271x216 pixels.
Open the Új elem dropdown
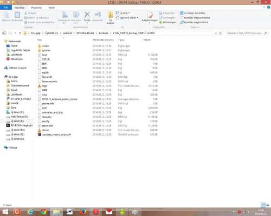[123, 13]
